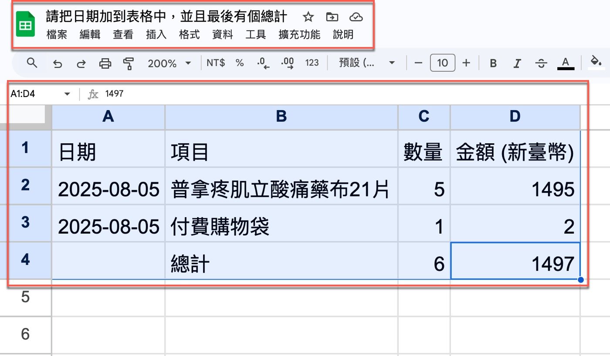The width and height of the screenshot is (610, 356).
Task: Select the total quantity cell 6
Action: (424, 260)
